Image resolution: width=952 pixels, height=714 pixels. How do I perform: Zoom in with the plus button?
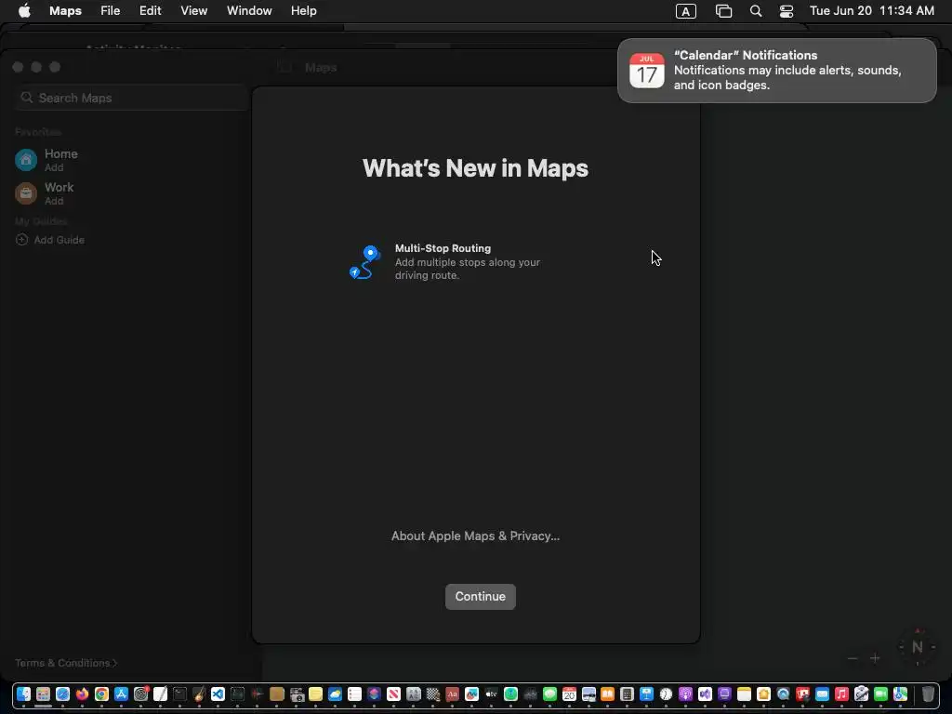click(x=875, y=658)
